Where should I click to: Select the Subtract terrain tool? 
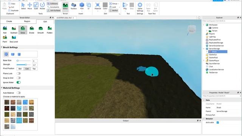point(14,30)
